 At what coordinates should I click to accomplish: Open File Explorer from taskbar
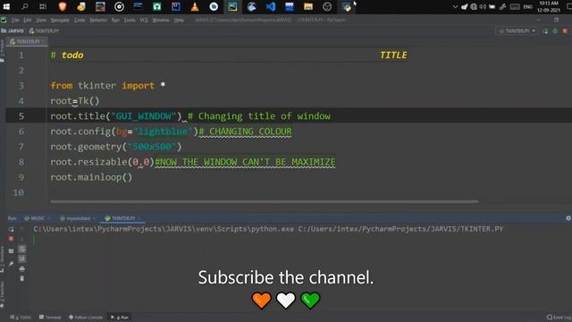[x=308, y=6]
